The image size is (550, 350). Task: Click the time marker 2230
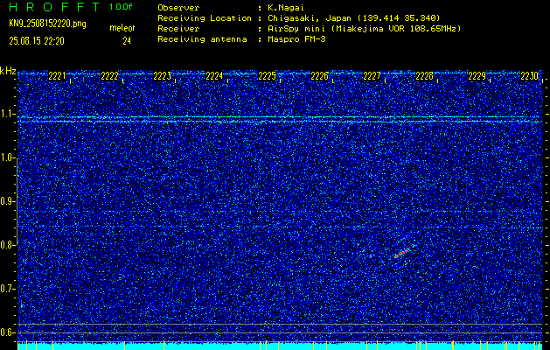529,76
